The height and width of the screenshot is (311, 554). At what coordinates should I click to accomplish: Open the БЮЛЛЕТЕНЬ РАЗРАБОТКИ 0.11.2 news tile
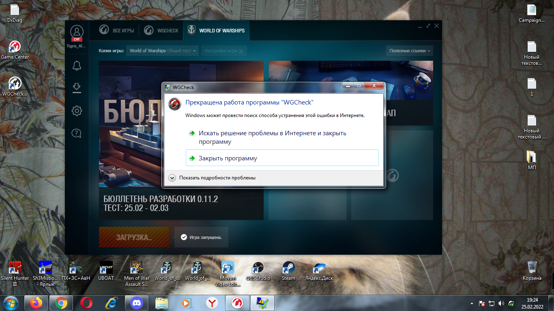click(x=181, y=140)
